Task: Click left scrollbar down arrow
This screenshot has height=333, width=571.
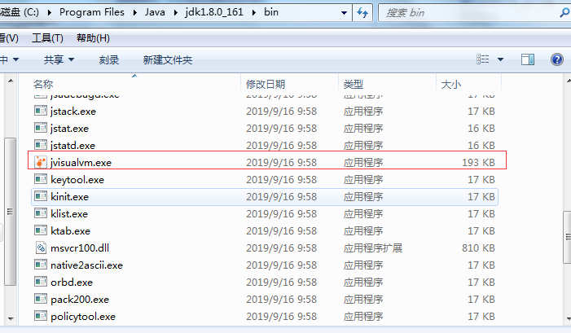Action: coord(11,319)
